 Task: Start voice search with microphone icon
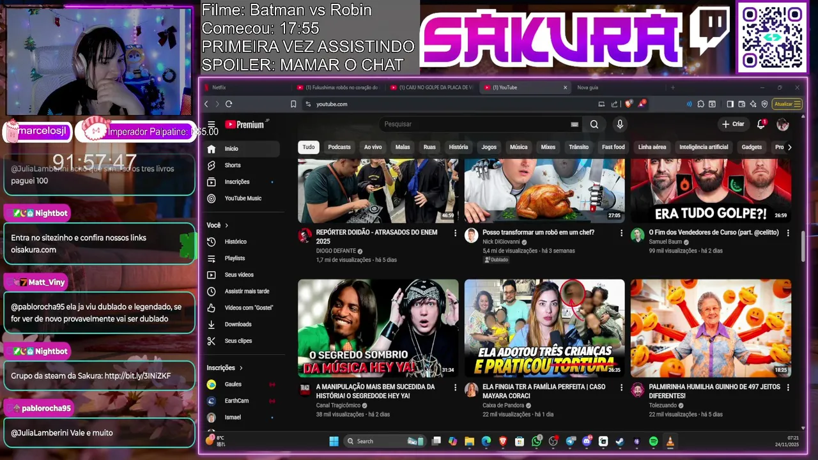pyautogui.click(x=619, y=124)
